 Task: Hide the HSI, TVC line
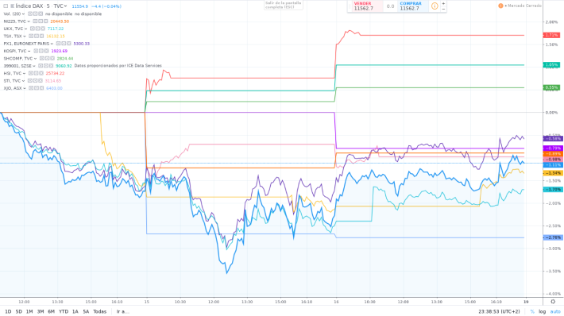[x=30, y=73]
